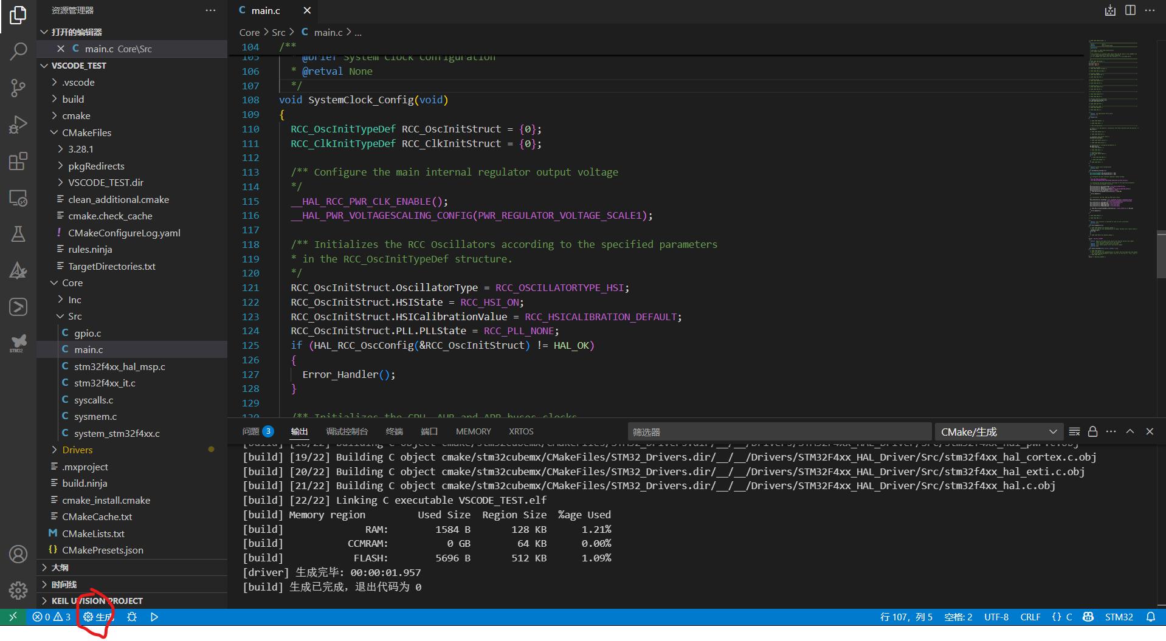Expand the Drivers folder
Image resolution: width=1166 pixels, height=641 pixels.
pyautogui.click(x=79, y=450)
